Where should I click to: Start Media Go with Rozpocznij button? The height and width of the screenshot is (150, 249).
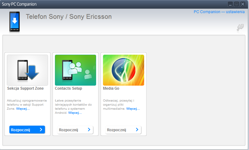pyautogui.click(x=123, y=130)
